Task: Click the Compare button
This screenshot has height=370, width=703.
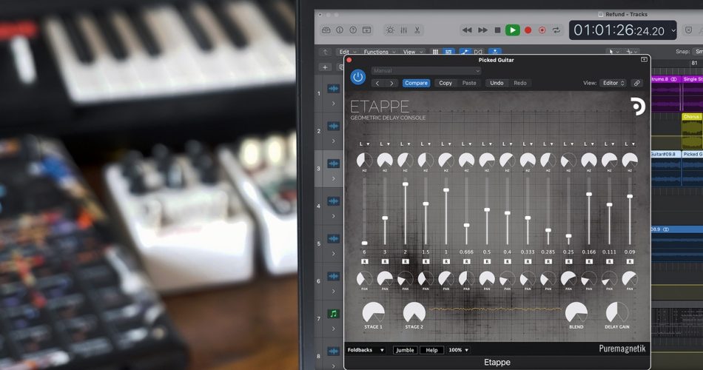Action: click(417, 83)
